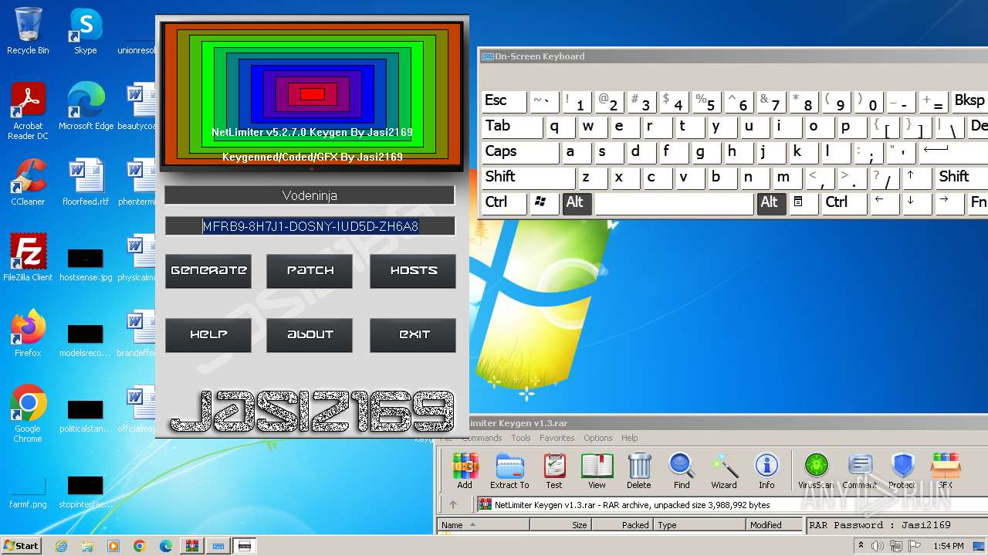Click the Hosts button in keygen
The width and height of the screenshot is (988, 556).
(413, 271)
